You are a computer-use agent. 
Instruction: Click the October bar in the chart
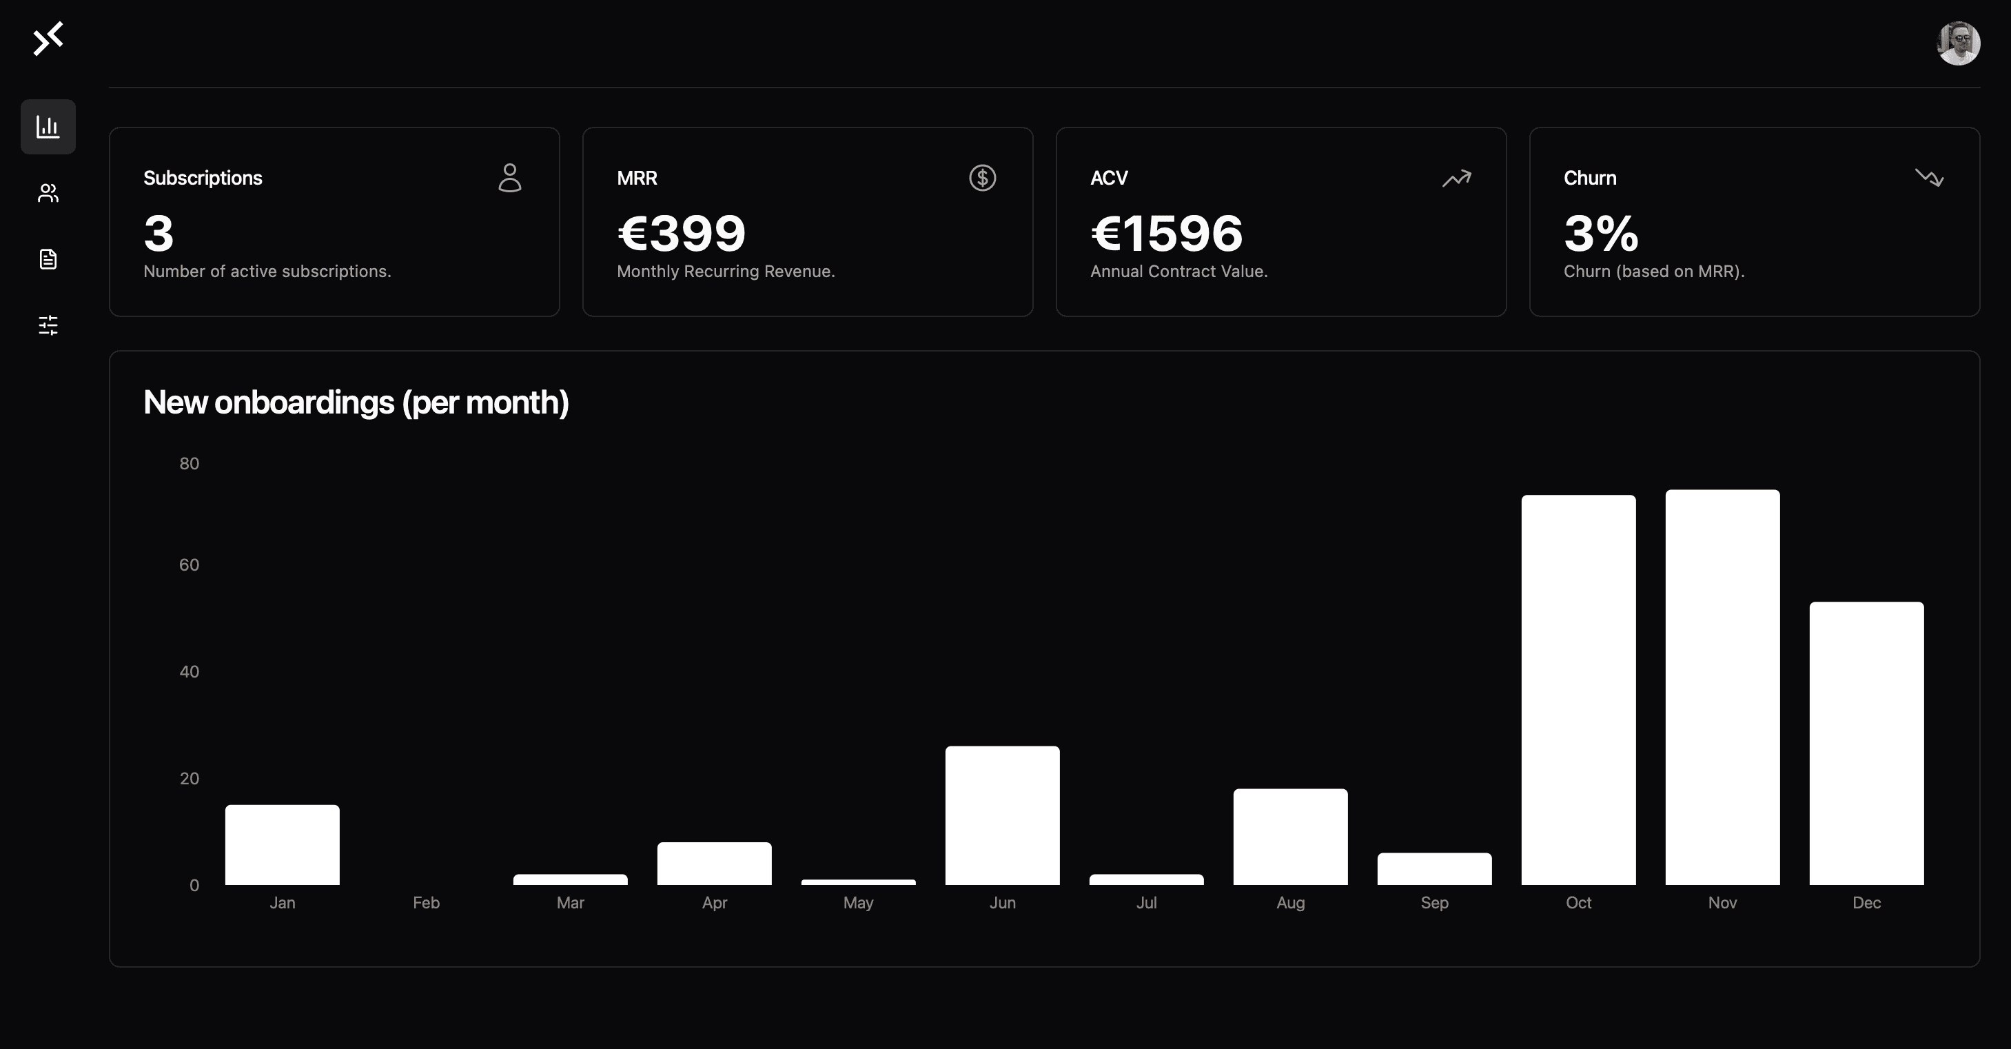[1578, 690]
